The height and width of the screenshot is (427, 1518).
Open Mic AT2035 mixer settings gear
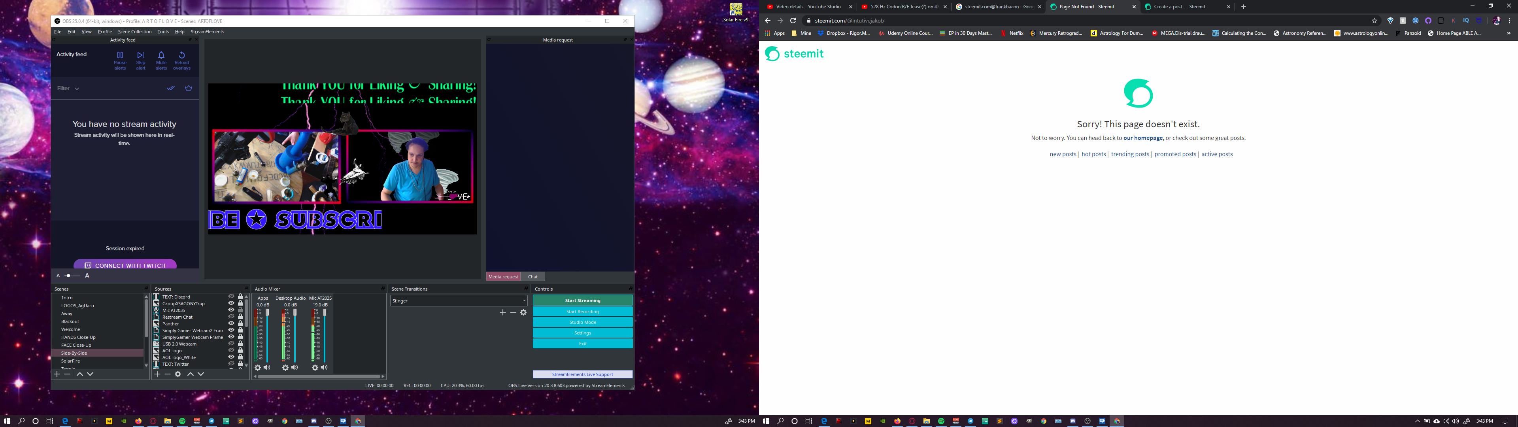click(315, 367)
